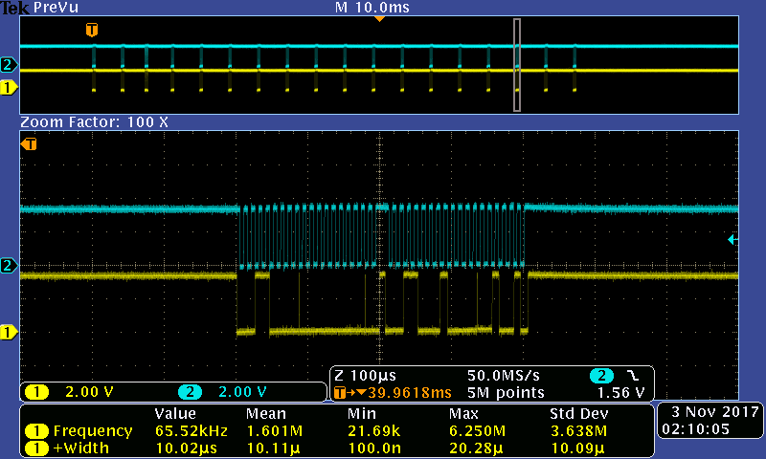
Task: Click the channel 2 2.00 V scale value
Action: point(242,392)
